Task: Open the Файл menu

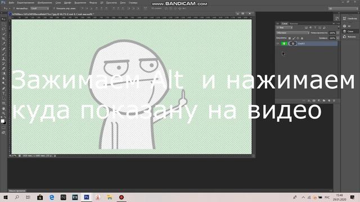Action: coord(11,3)
